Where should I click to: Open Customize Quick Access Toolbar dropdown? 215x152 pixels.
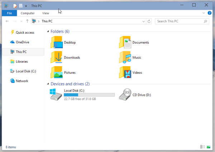26,6
